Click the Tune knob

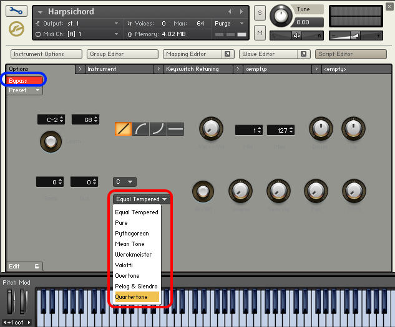click(x=281, y=16)
